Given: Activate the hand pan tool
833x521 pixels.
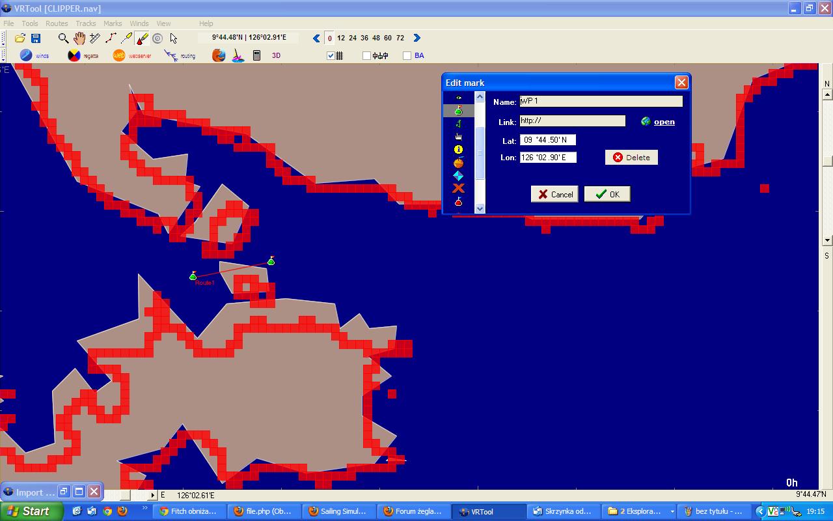Looking at the screenshot, I should pyautogui.click(x=79, y=38).
